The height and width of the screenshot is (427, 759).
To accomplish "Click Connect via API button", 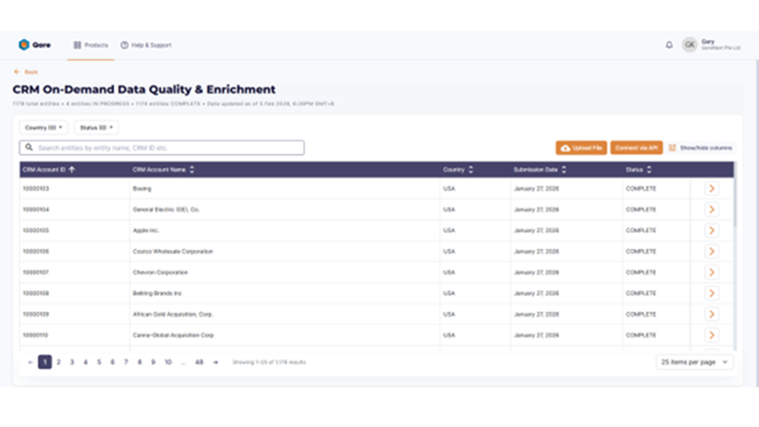I will 636,148.
